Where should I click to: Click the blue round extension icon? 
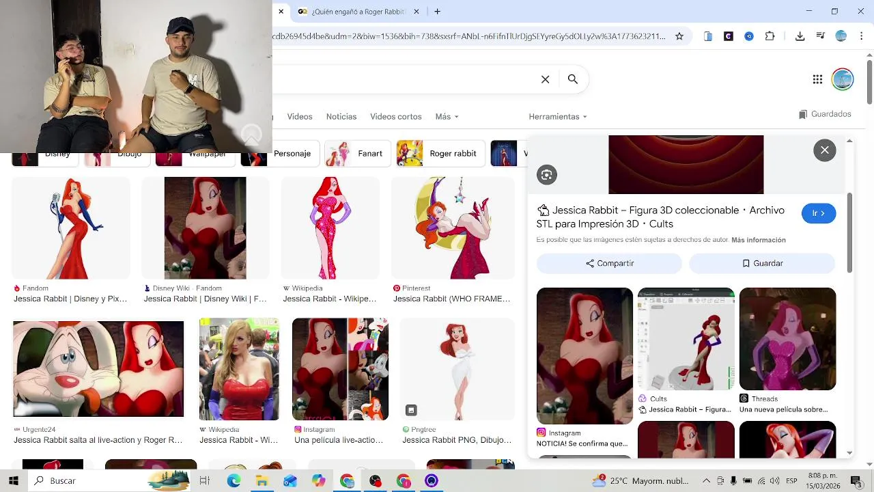[x=749, y=36]
